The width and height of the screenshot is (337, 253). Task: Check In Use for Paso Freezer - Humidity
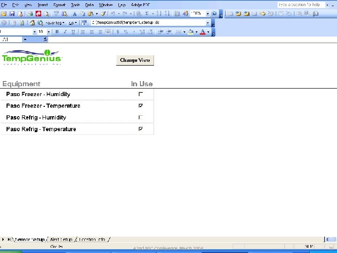point(140,94)
